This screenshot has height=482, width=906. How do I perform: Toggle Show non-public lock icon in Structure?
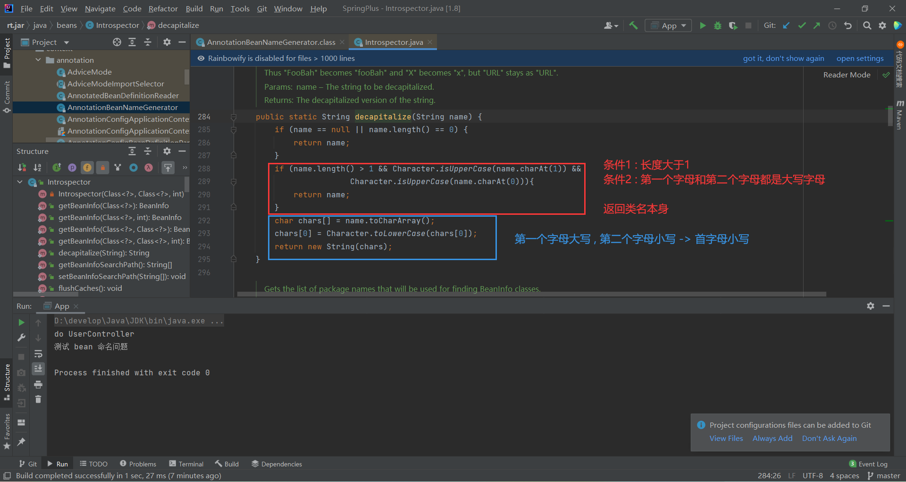(102, 168)
